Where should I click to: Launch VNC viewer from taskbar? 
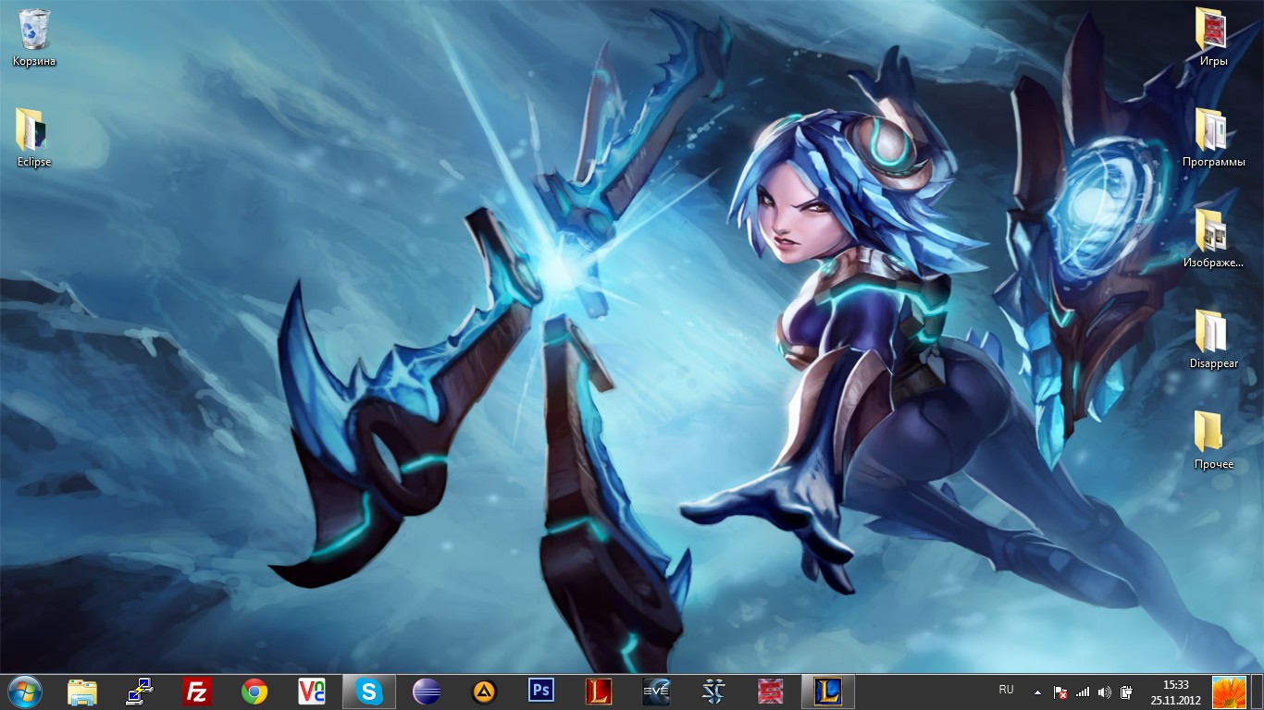(312, 692)
